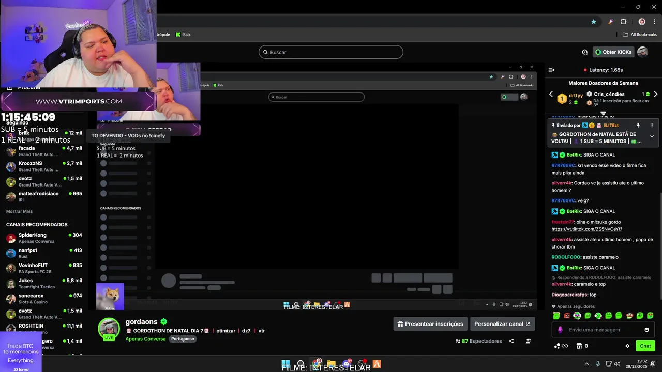Click the Cris_c4ndies donor name

(x=609, y=94)
